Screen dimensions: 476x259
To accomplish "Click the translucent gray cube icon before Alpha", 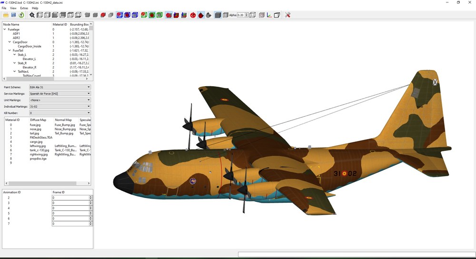I will click(x=225, y=15).
